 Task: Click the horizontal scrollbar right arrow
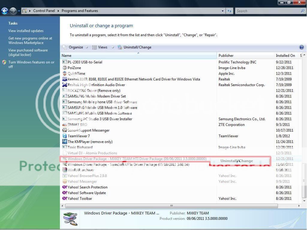(x=299, y=206)
